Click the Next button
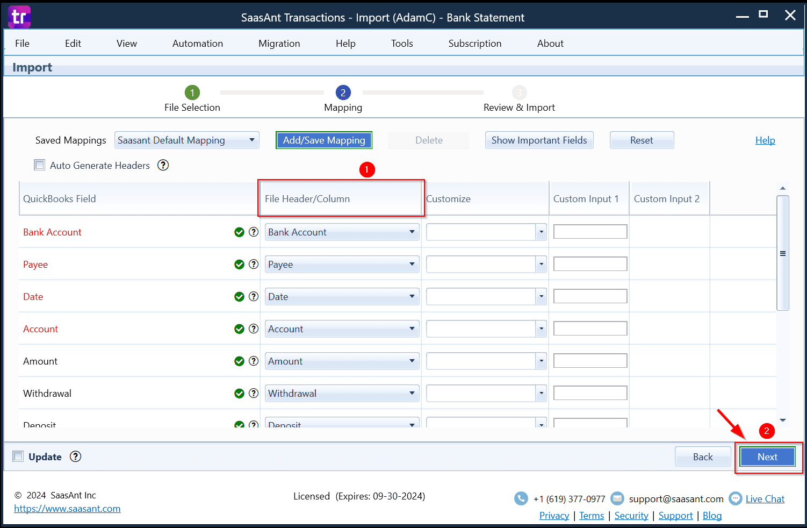Screen dimensions: 807x528 tap(767, 456)
